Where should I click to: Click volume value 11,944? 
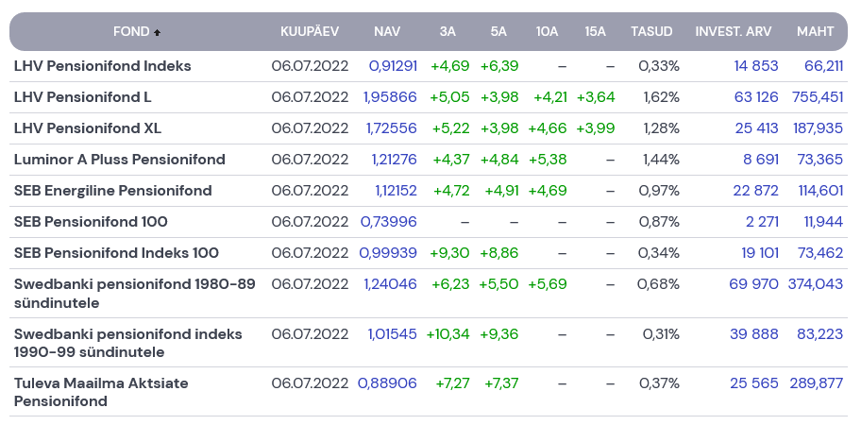pos(823,222)
